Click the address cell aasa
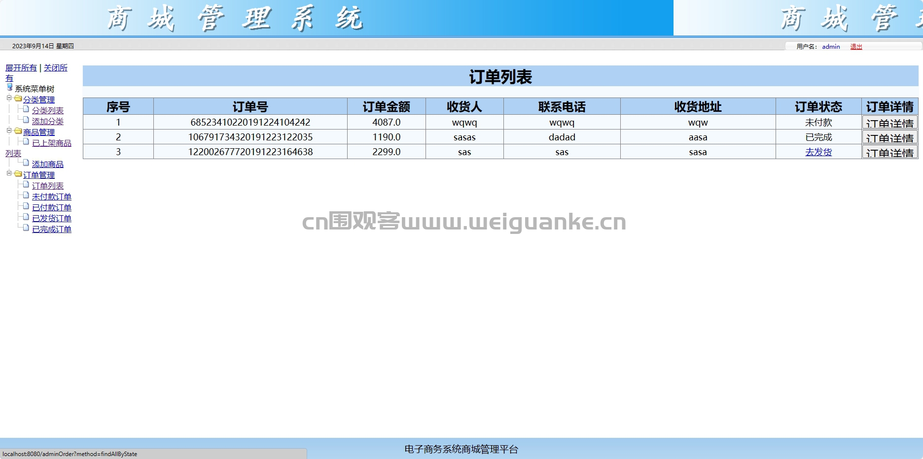Image resolution: width=923 pixels, height=459 pixels. (x=698, y=137)
